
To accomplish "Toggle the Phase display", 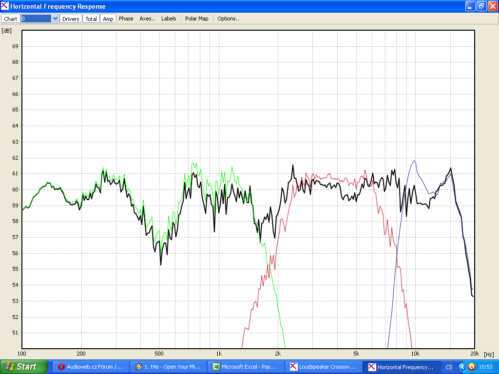I will tap(126, 19).
